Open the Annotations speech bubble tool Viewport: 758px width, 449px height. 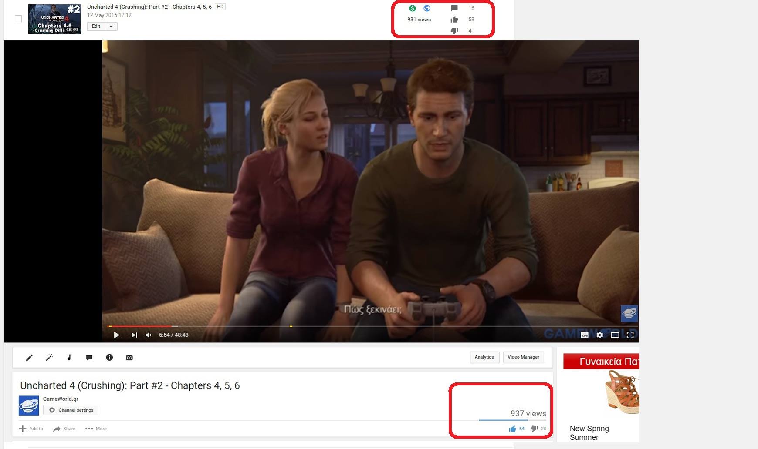coord(89,358)
